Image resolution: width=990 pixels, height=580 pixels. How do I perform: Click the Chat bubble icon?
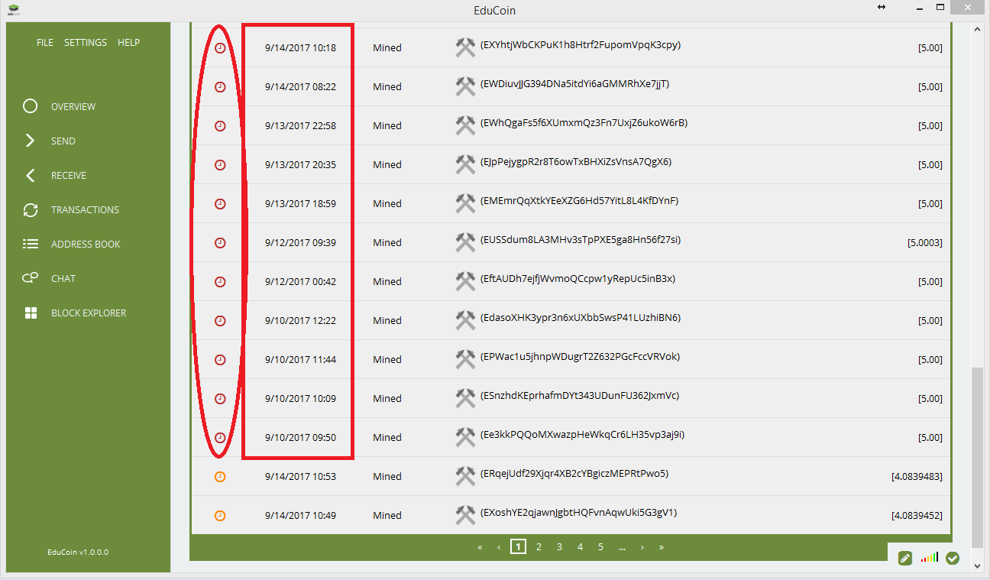pos(31,278)
